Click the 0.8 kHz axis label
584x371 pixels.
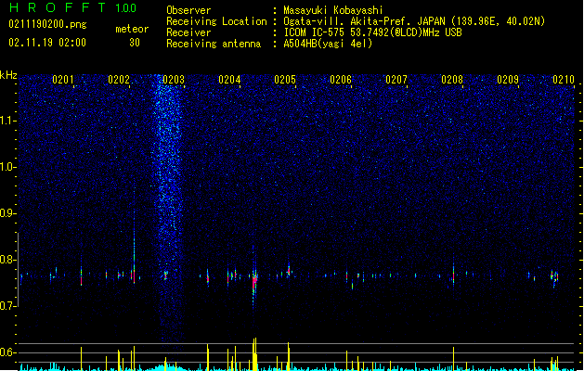point(8,260)
